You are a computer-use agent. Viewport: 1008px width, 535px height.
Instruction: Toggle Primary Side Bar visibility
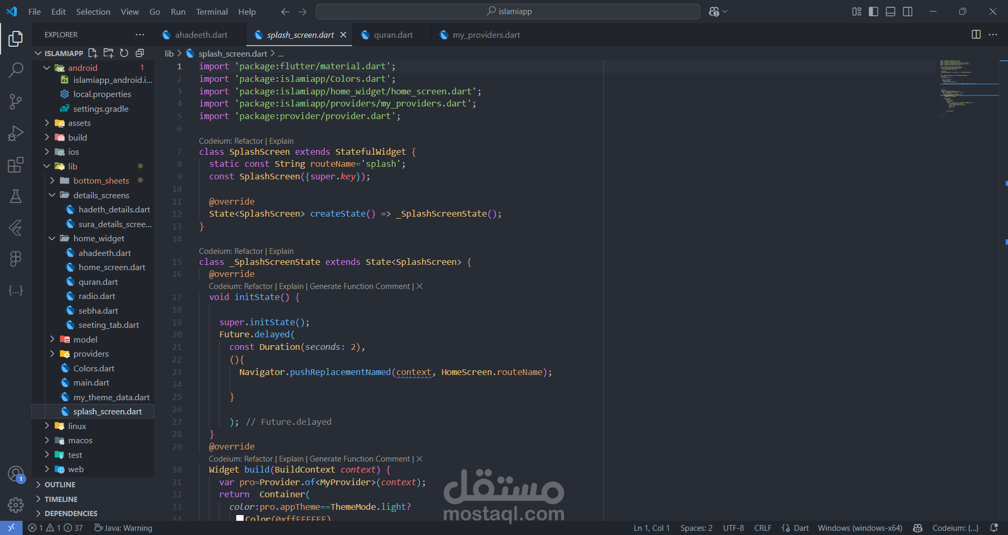point(874,12)
